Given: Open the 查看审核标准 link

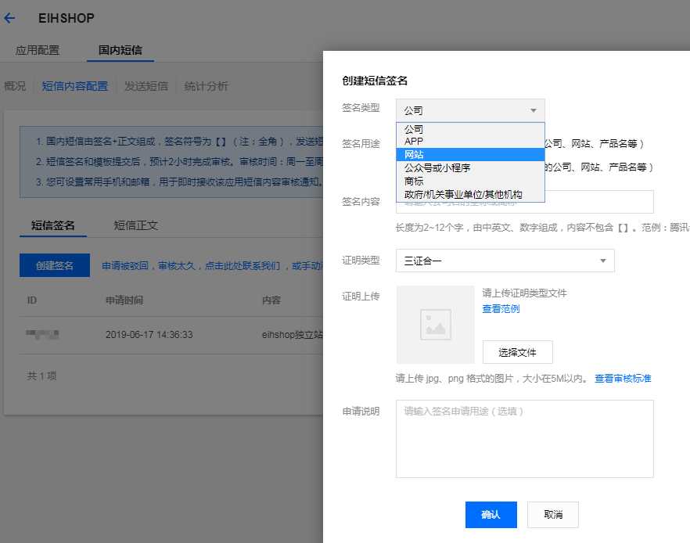Looking at the screenshot, I should [623, 379].
